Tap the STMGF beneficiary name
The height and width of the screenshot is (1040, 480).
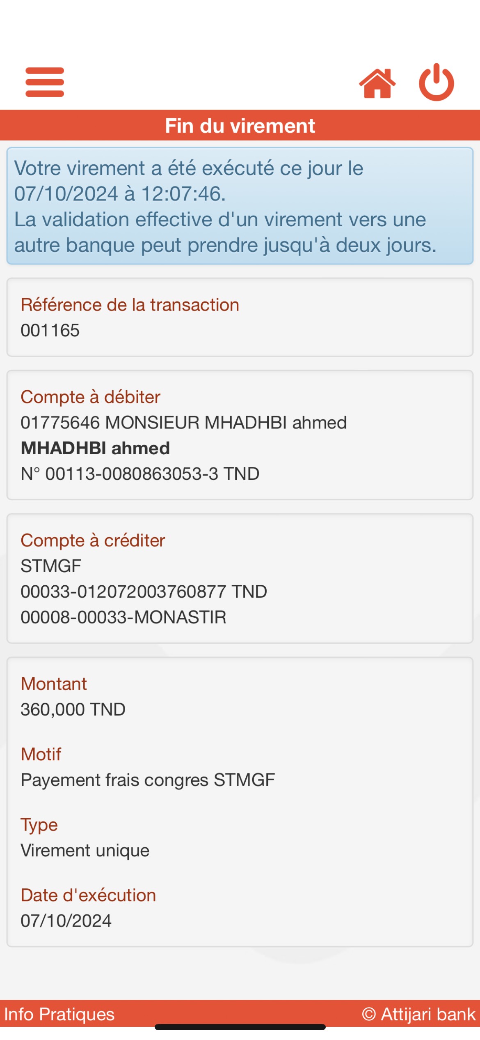coord(51,566)
